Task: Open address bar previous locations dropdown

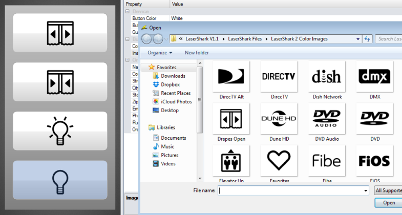Action: pos(358,39)
